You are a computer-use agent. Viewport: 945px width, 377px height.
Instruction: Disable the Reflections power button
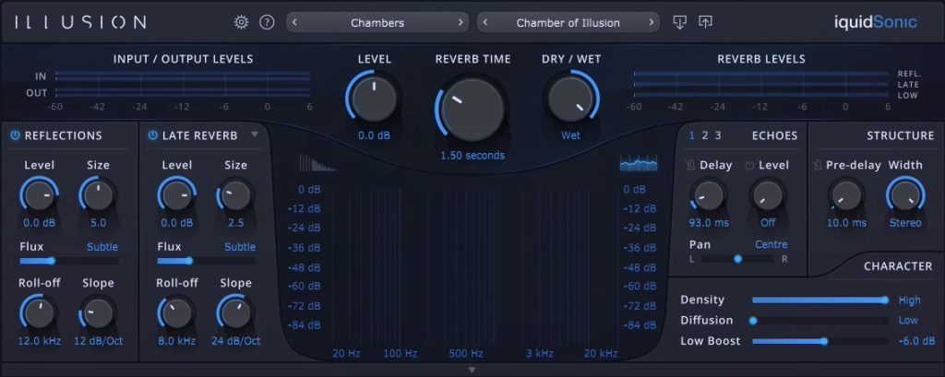(15, 135)
